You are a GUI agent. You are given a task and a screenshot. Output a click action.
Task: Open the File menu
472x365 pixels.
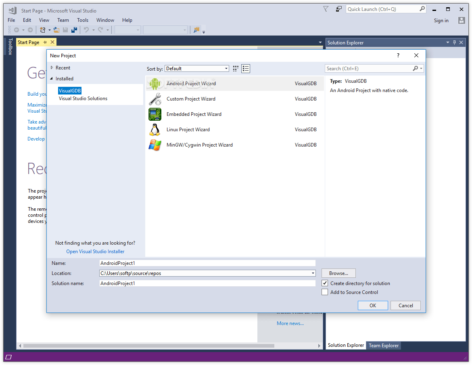(11, 20)
